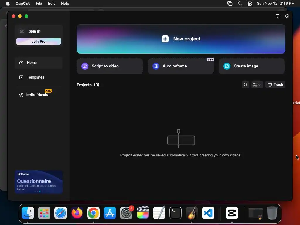Go to Home in the sidebar
The image size is (300, 225).
pyautogui.click(x=39, y=63)
